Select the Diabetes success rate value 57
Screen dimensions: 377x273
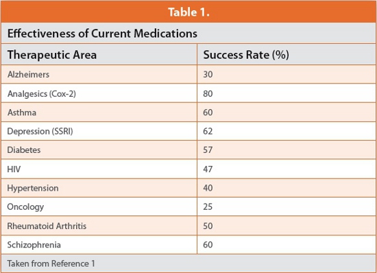(x=208, y=150)
